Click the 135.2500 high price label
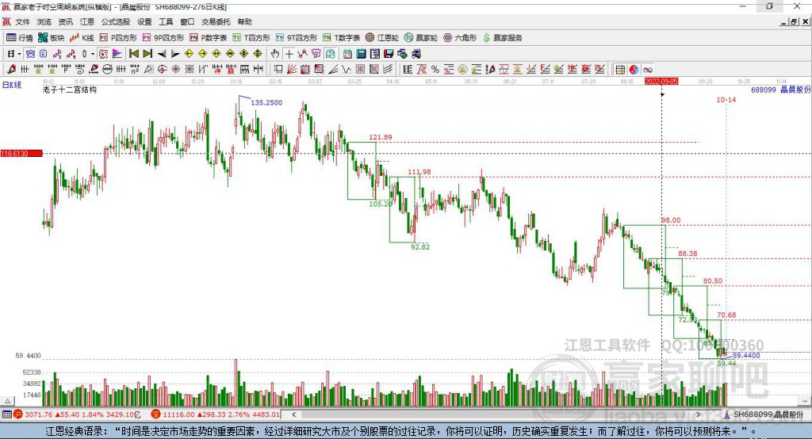Image resolution: width=812 pixels, height=439 pixels. click(266, 102)
